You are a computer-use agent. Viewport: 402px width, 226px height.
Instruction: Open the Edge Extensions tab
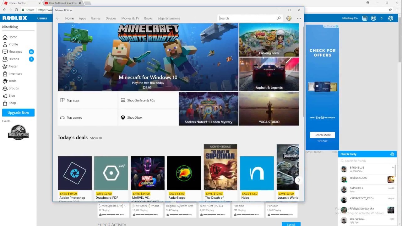(x=169, y=18)
